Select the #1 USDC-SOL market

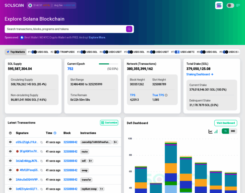point(38,52)
